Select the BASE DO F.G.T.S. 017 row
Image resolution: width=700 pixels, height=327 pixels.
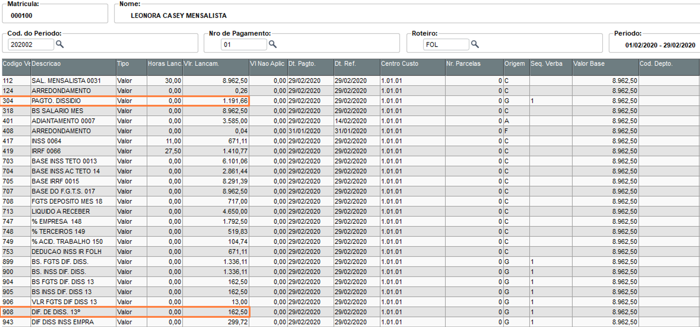pos(350,191)
